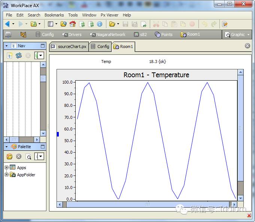Click the second green refresh icon
Screen dimensions: 255x222
[x=91, y=24]
